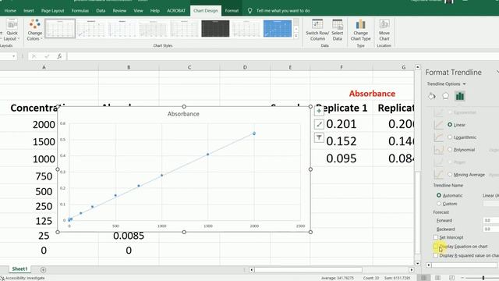Screen dimensions: 499x281
Task: Open Chart Elements plus button
Action: click(319, 111)
